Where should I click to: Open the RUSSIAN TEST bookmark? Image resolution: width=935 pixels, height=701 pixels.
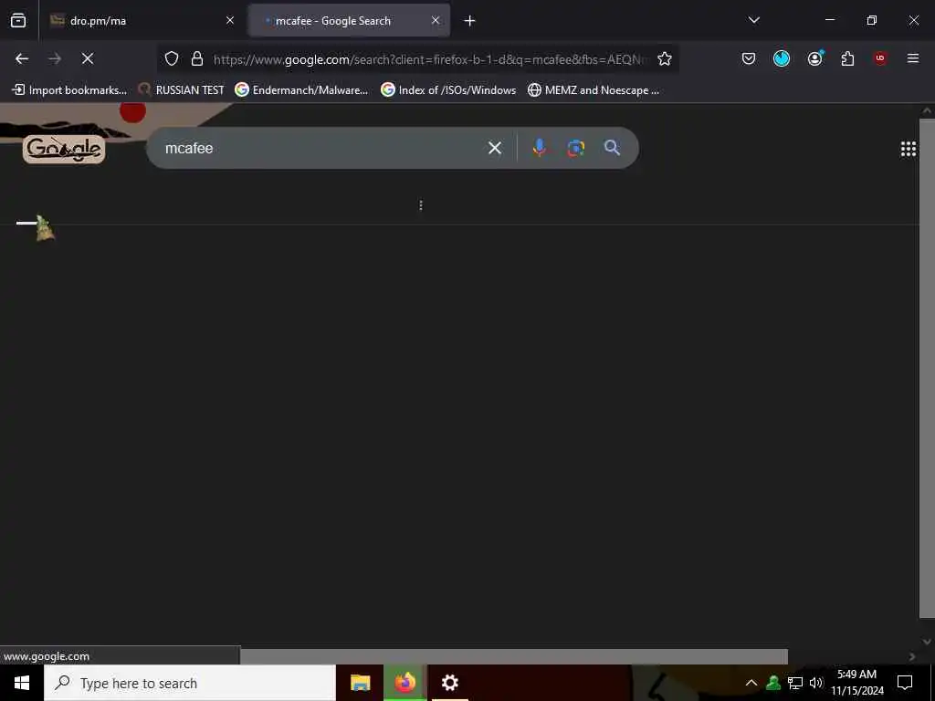[x=181, y=90]
